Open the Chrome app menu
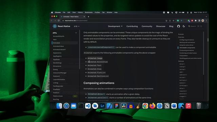The image size is (217, 122). tap(58, 13)
